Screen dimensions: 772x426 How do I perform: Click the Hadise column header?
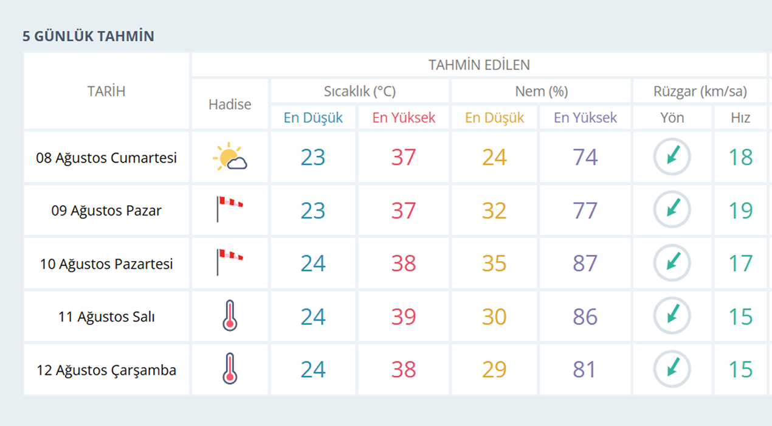point(230,104)
